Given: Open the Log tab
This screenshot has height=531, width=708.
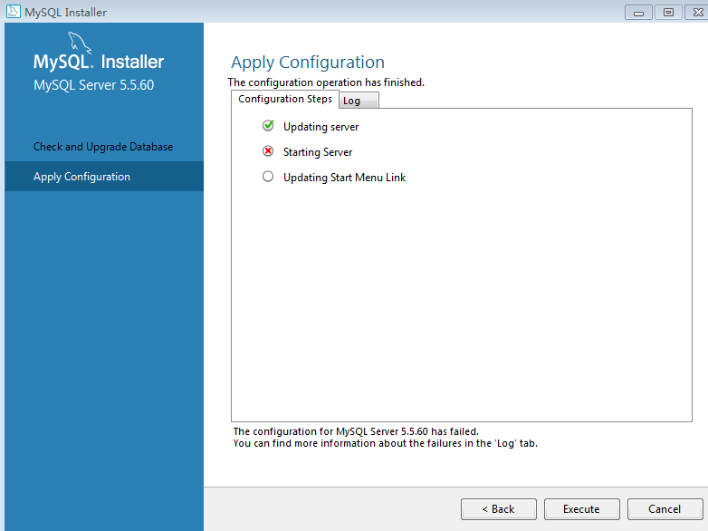Looking at the screenshot, I should (352, 101).
